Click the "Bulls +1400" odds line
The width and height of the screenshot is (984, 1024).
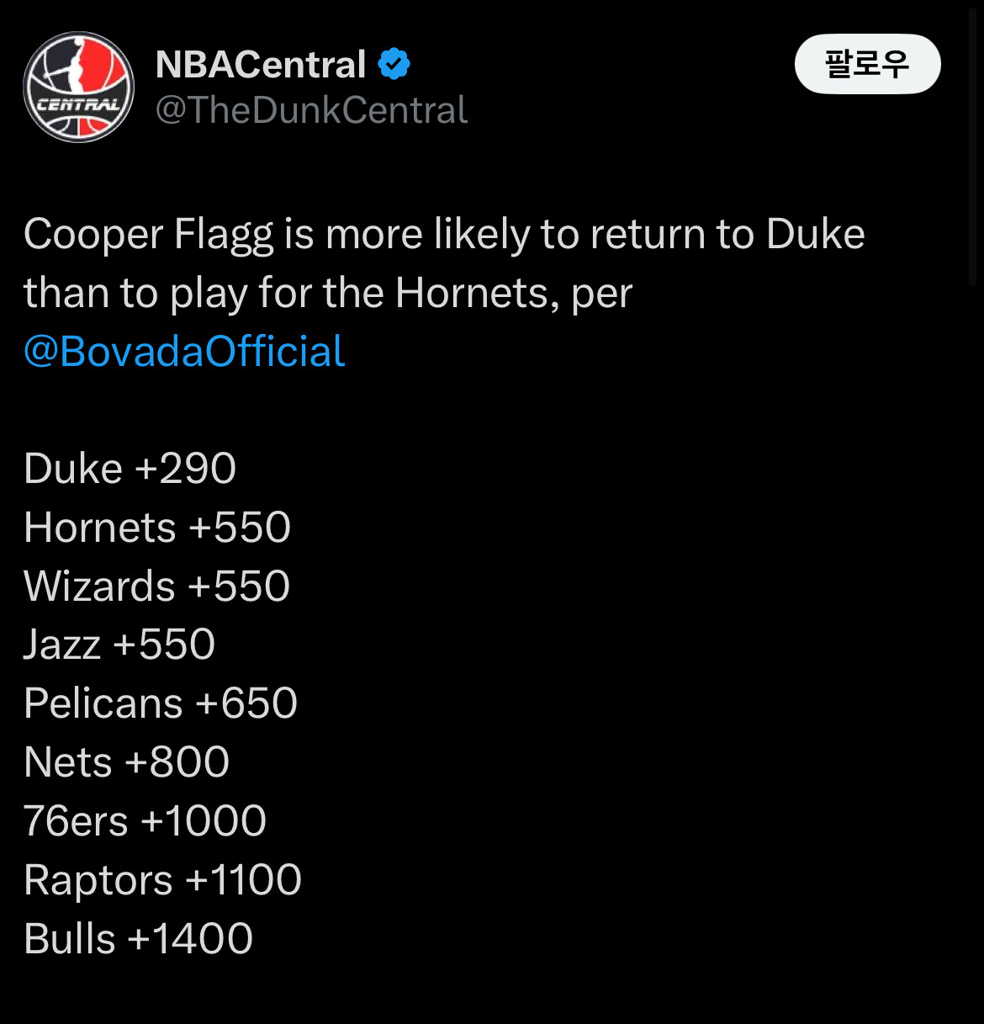pos(138,939)
